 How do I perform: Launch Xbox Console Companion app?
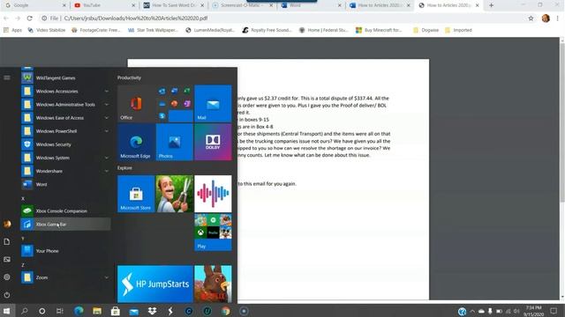[x=65, y=211]
